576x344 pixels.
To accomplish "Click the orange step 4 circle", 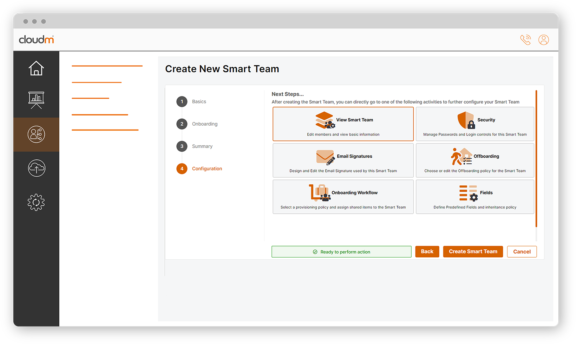I will (x=182, y=169).
